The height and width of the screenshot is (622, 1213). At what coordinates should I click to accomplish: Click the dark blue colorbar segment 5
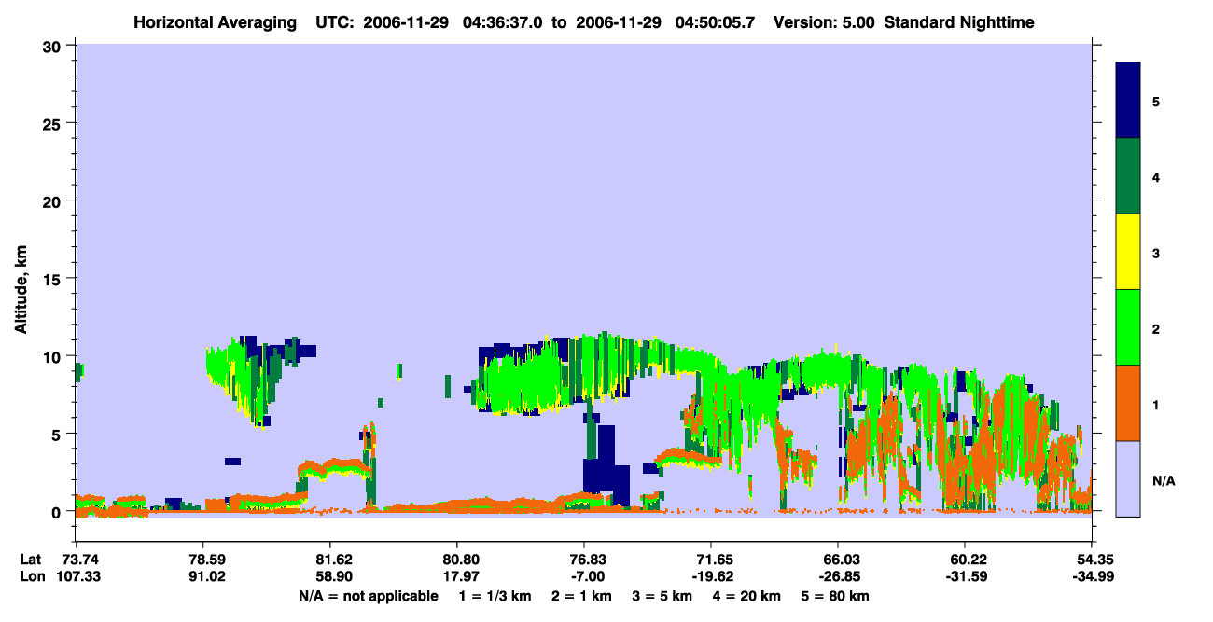click(1128, 101)
